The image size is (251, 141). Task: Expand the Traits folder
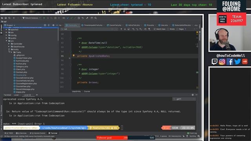coord(11,52)
